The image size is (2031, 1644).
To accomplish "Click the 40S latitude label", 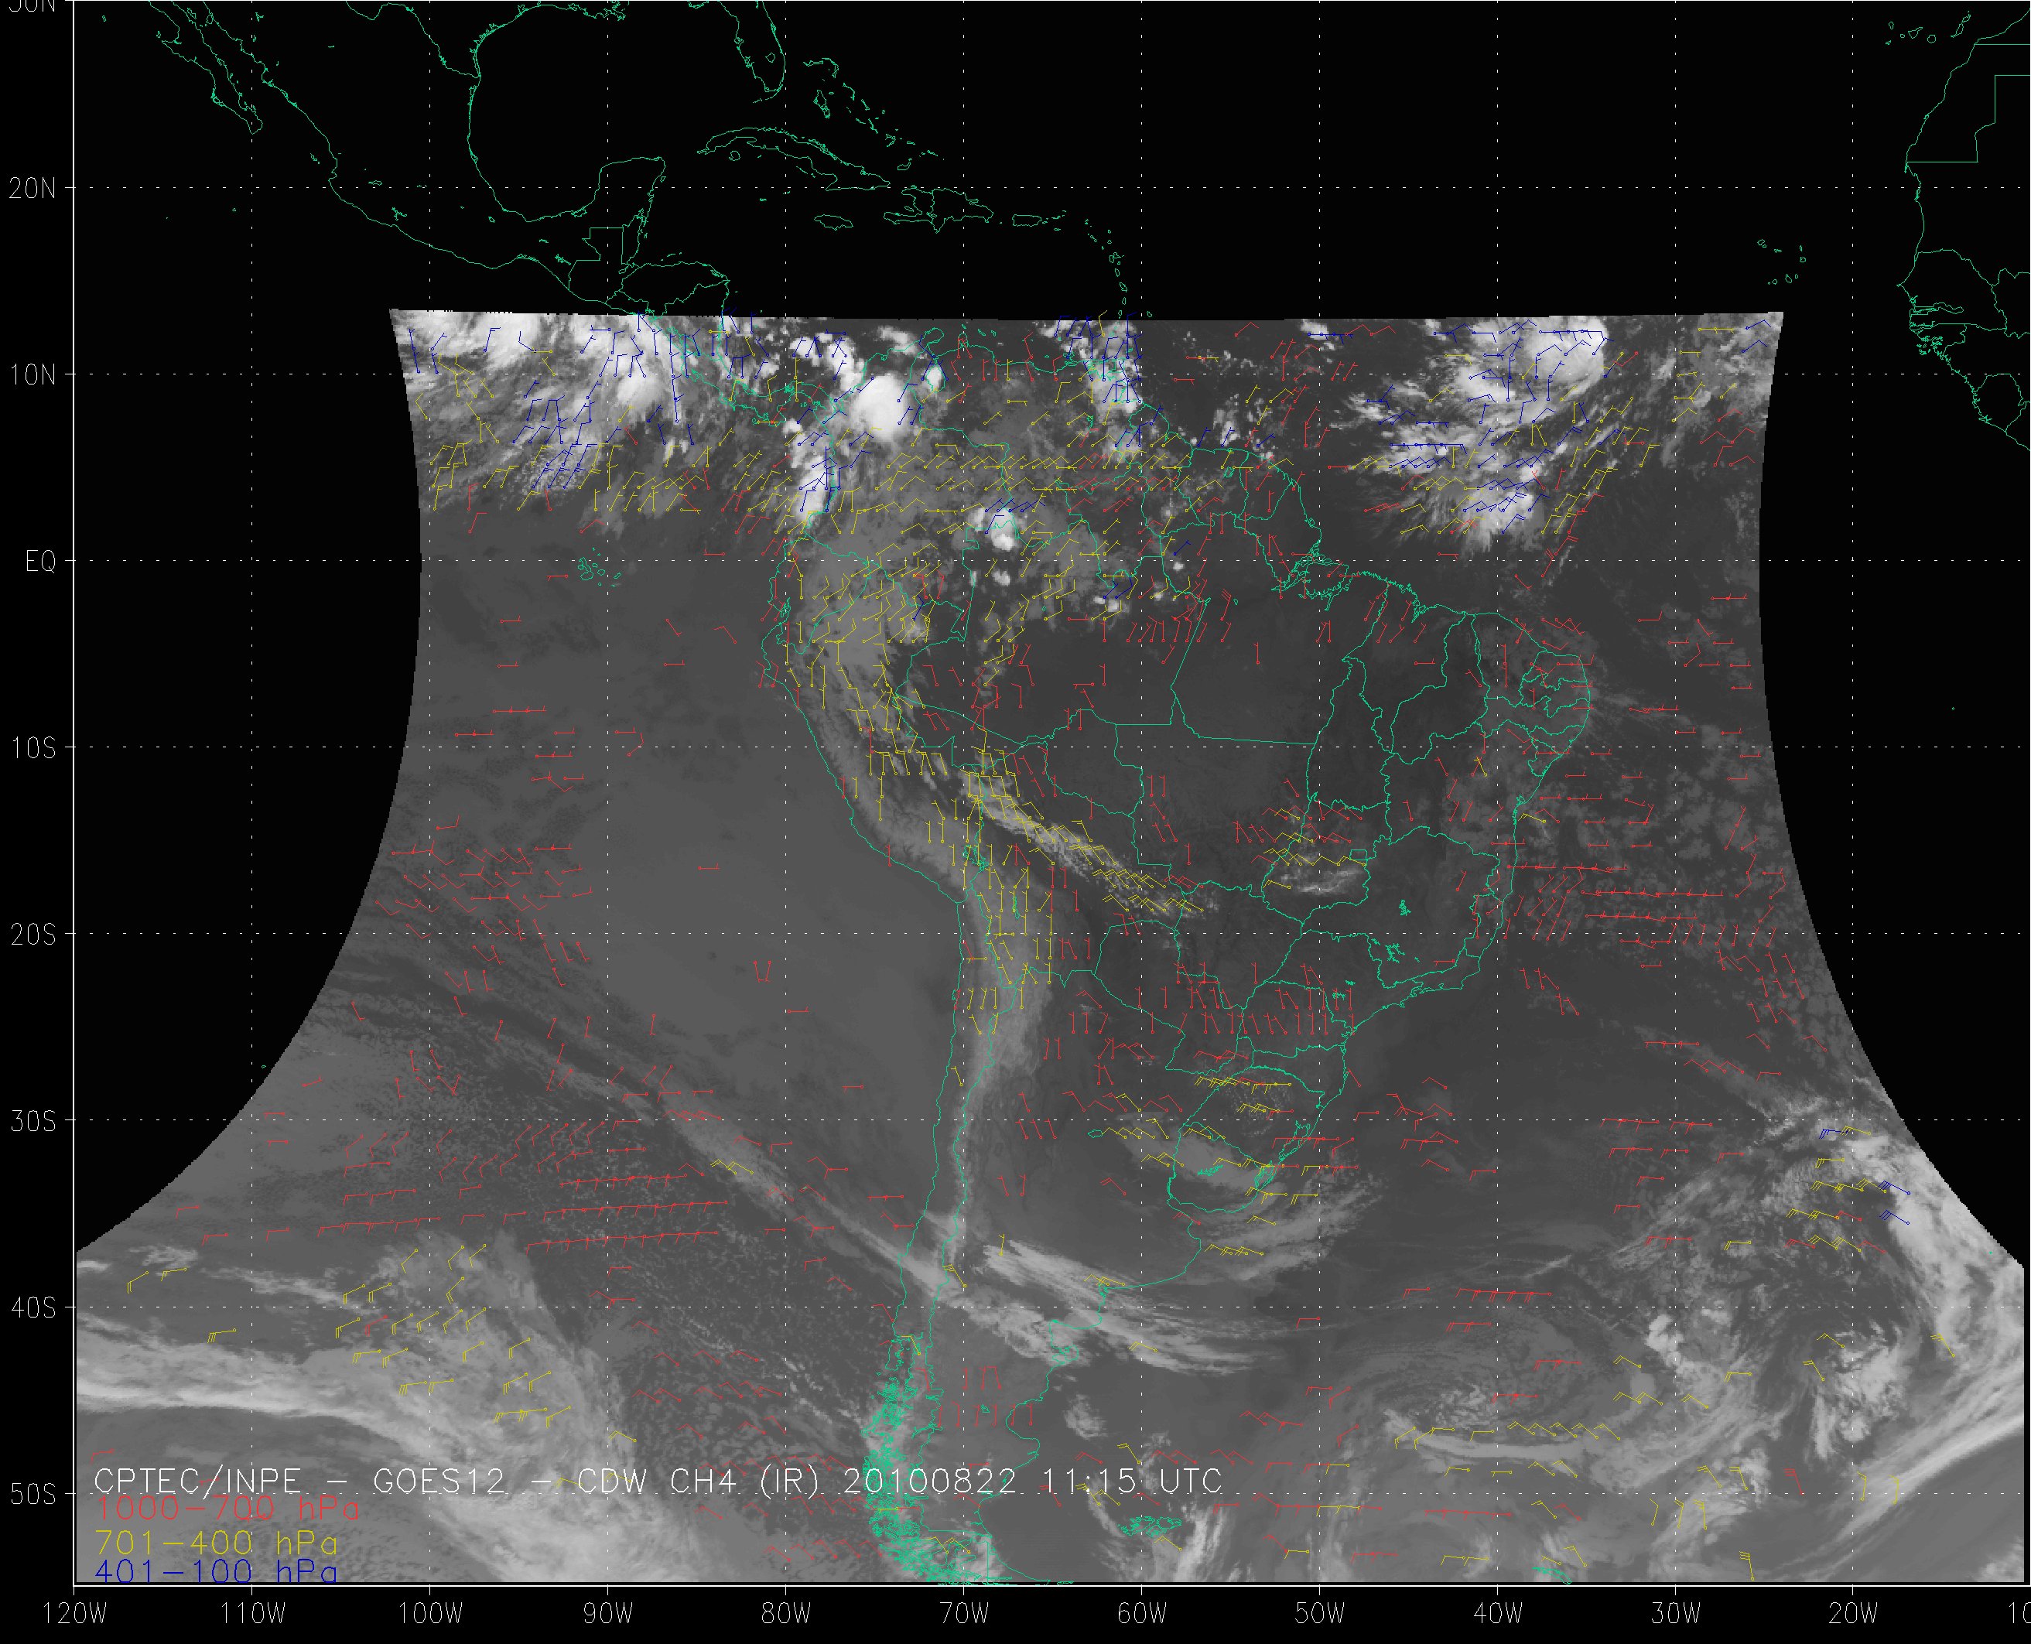I will [x=33, y=1307].
